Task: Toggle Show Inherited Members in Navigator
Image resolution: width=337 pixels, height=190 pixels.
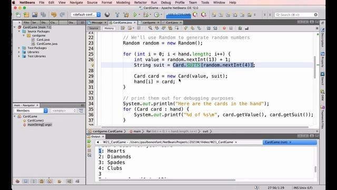Action: click(17, 182)
